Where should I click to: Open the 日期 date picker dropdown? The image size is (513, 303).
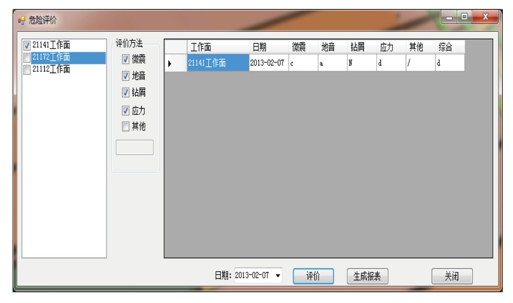pos(278,276)
